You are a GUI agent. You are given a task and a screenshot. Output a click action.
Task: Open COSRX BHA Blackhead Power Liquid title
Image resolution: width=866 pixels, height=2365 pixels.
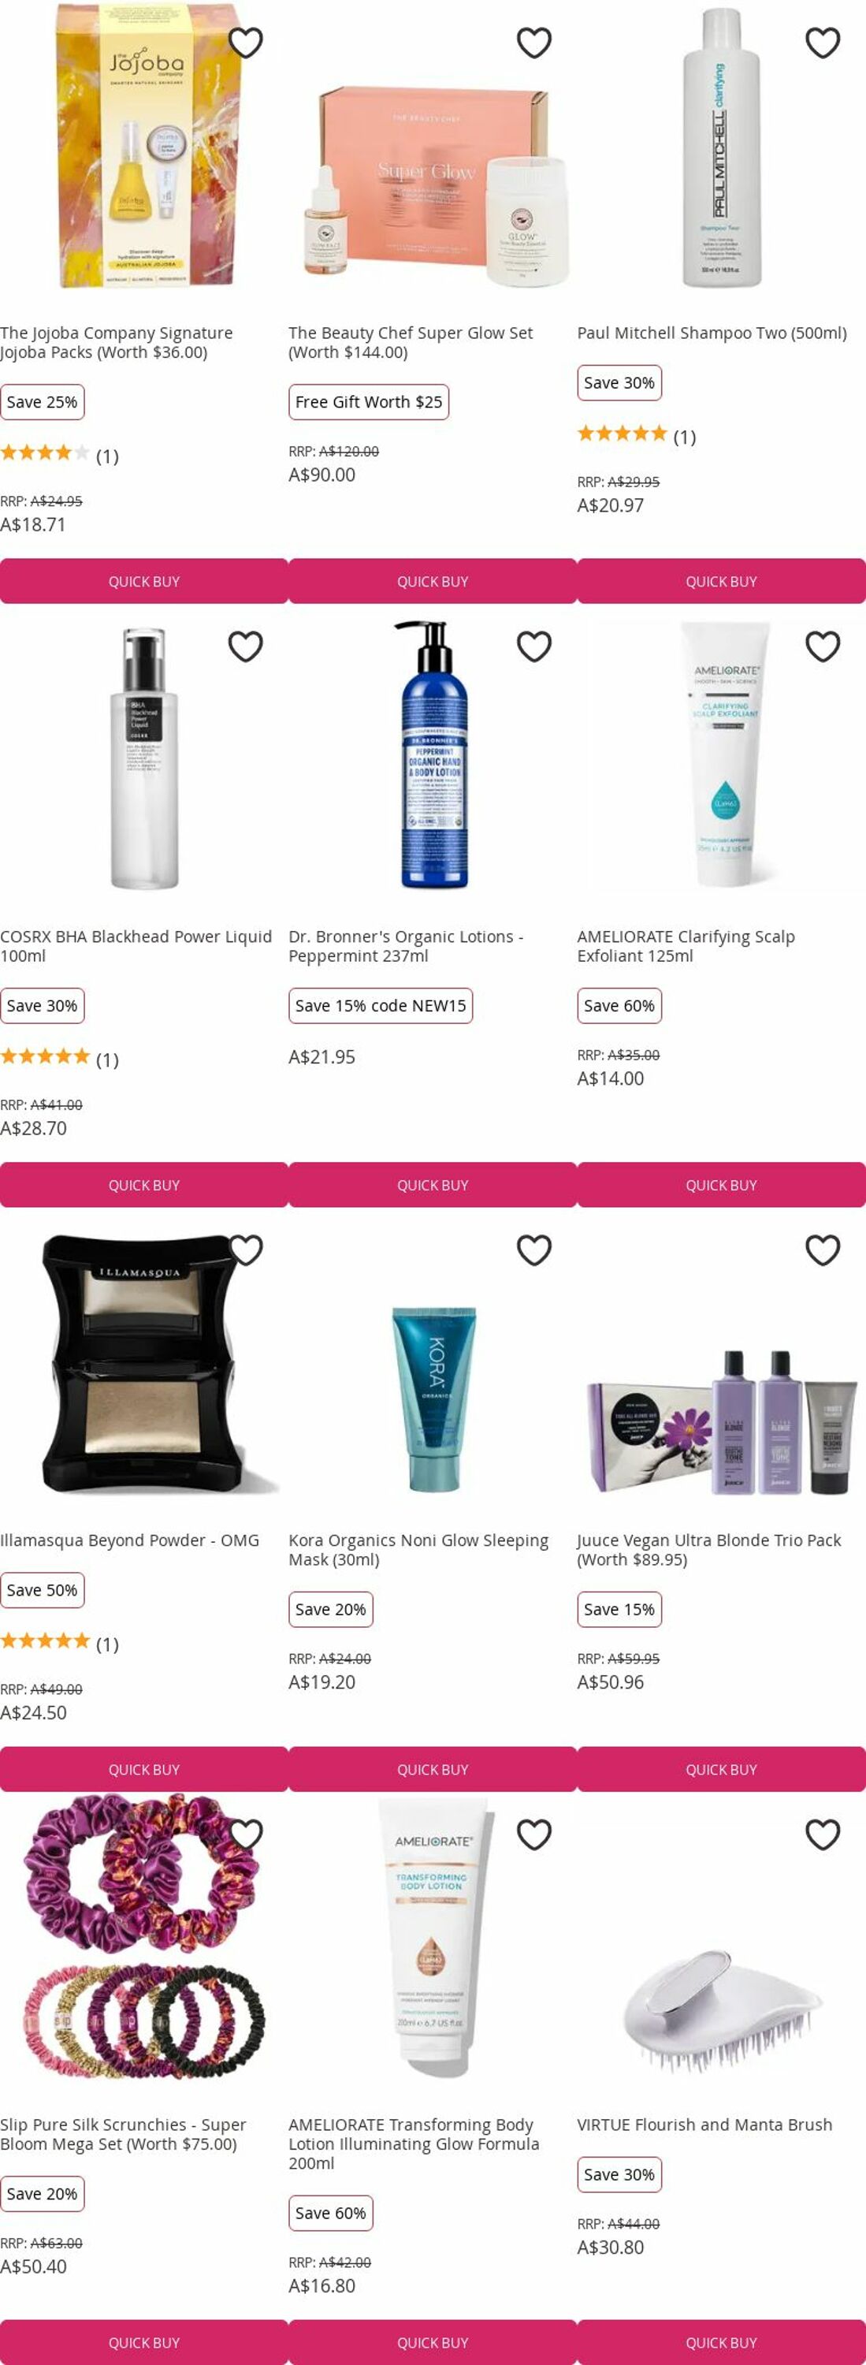click(x=136, y=946)
